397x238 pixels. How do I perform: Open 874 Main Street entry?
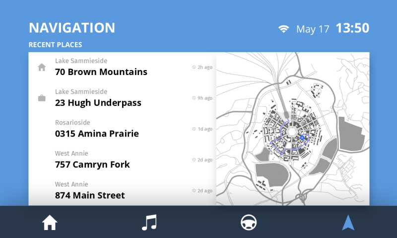tap(90, 195)
